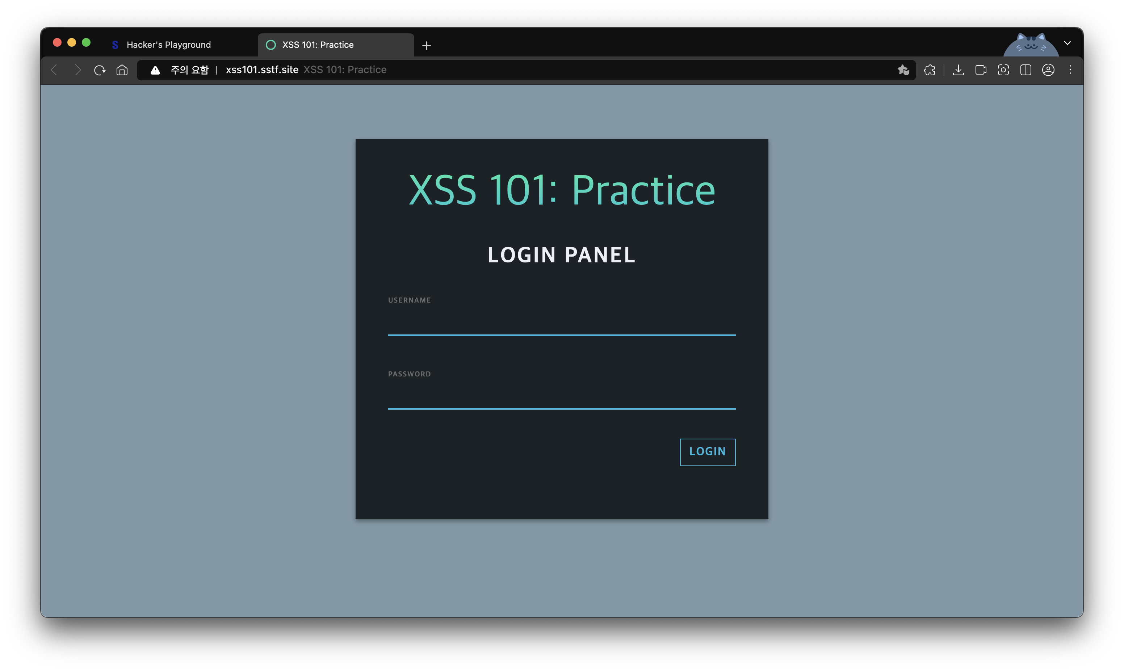Click the back navigation arrow
The image size is (1124, 671).
[54, 70]
